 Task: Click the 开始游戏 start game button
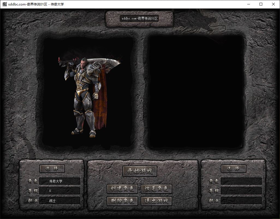[x=140, y=171]
